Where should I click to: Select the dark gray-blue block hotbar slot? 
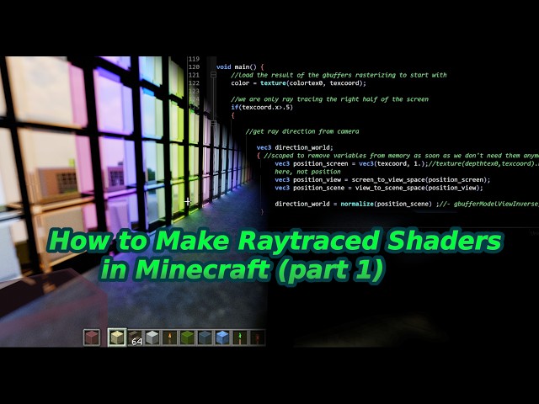205,338
